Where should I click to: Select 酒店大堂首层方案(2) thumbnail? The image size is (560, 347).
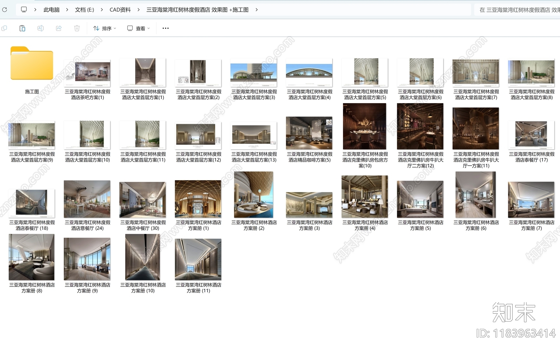pyautogui.click(x=198, y=73)
